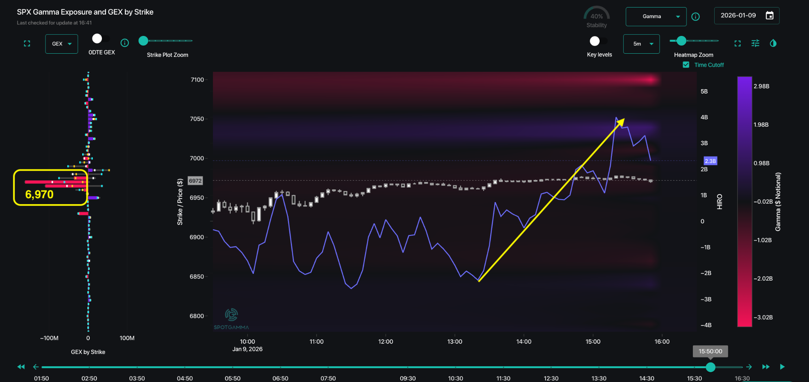The height and width of the screenshot is (382, 809).
Task: Click the 40% Stability gauge
Action: pyautogui.click(x=596, y=17)
